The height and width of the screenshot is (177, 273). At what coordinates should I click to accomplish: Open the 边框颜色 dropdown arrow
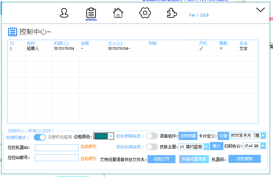pos(111,136)
